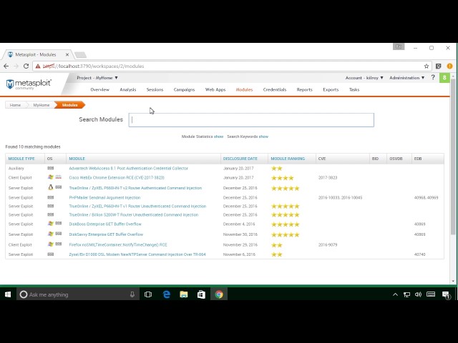Open the Administration dropdown menu

(x=407, y=78)
